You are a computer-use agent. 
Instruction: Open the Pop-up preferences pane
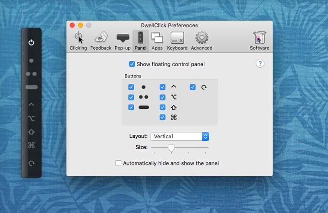tap(123, 41)
